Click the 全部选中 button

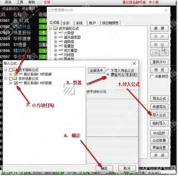[96, 70]
